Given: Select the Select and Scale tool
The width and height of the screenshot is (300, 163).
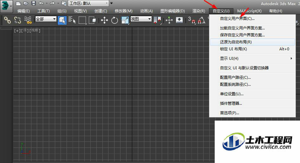Looking at the screenshot, I should (125, 20).
